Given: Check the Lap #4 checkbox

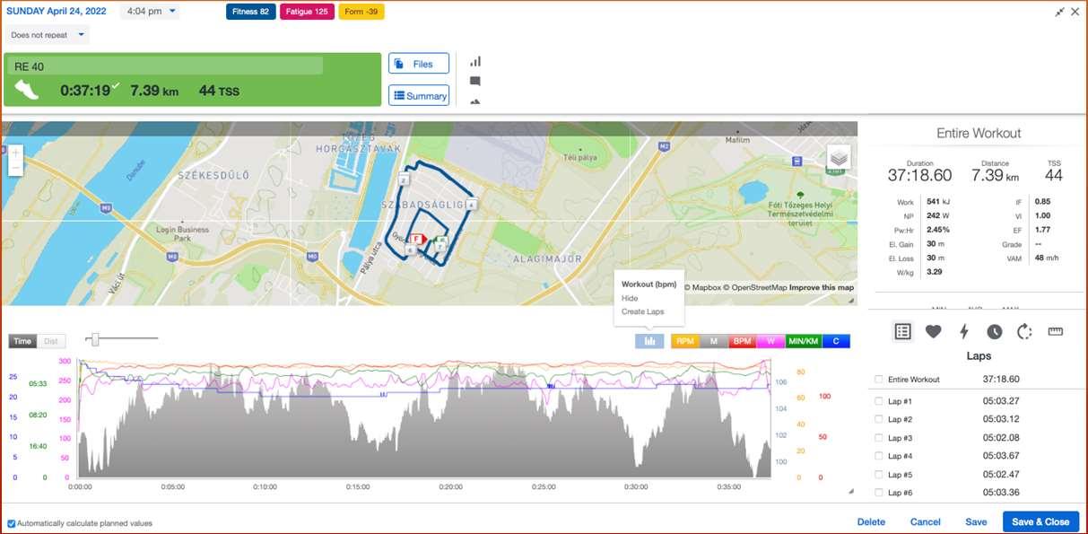Looking at the screenshot, I should [x=878, y=456].
